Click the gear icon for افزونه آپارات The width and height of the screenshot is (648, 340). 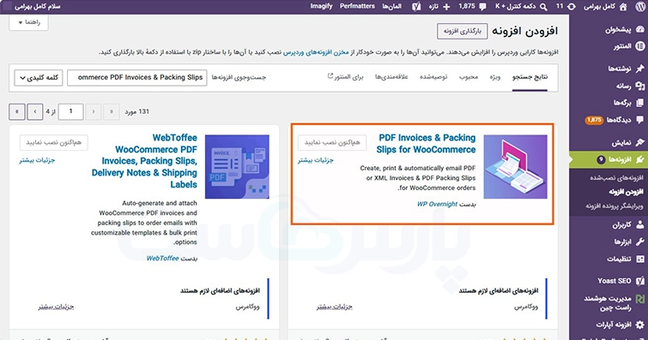point(640,325)
